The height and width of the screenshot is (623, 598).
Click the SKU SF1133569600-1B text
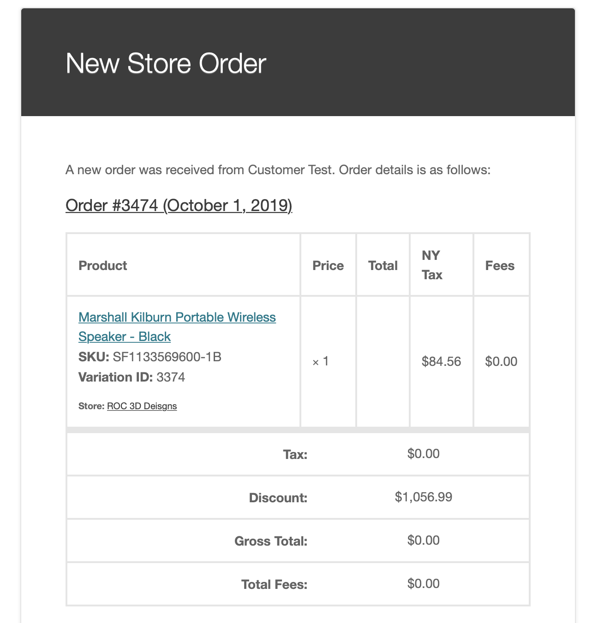pyautogui.click(x=150, y=357)
